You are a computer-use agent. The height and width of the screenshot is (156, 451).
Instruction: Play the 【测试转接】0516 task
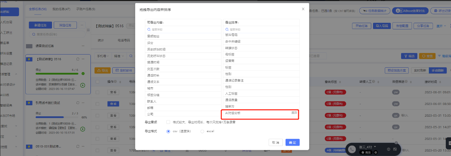click(83, 85)
